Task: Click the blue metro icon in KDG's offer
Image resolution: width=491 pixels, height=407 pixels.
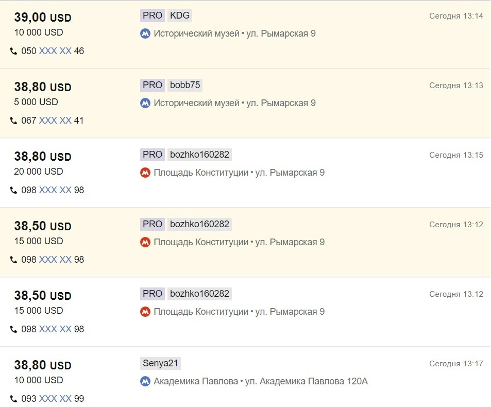Action: [145, 34]
